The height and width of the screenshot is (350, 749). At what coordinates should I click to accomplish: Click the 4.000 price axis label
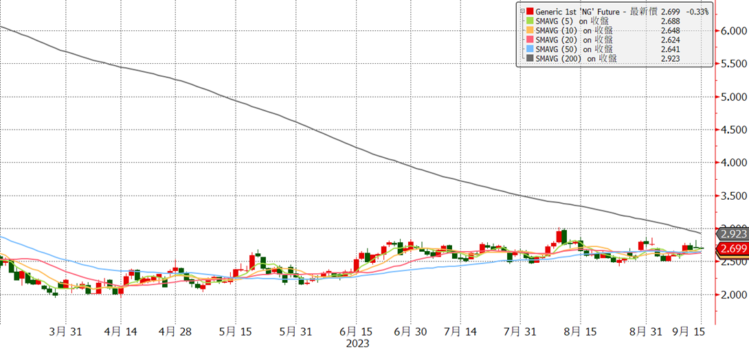pyautogui.click(x=734, y=163)
